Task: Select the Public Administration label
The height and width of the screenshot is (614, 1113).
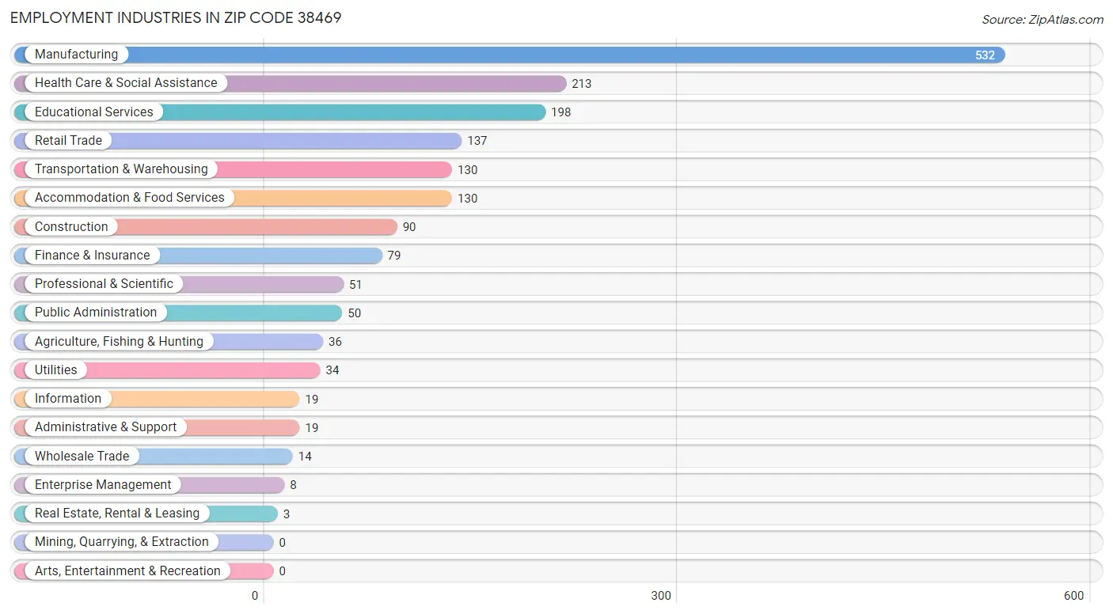Action: point(96,312)
